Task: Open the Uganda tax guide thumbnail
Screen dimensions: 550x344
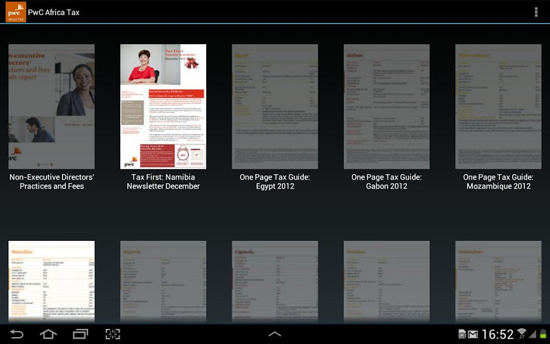Action: coord(275,281)
